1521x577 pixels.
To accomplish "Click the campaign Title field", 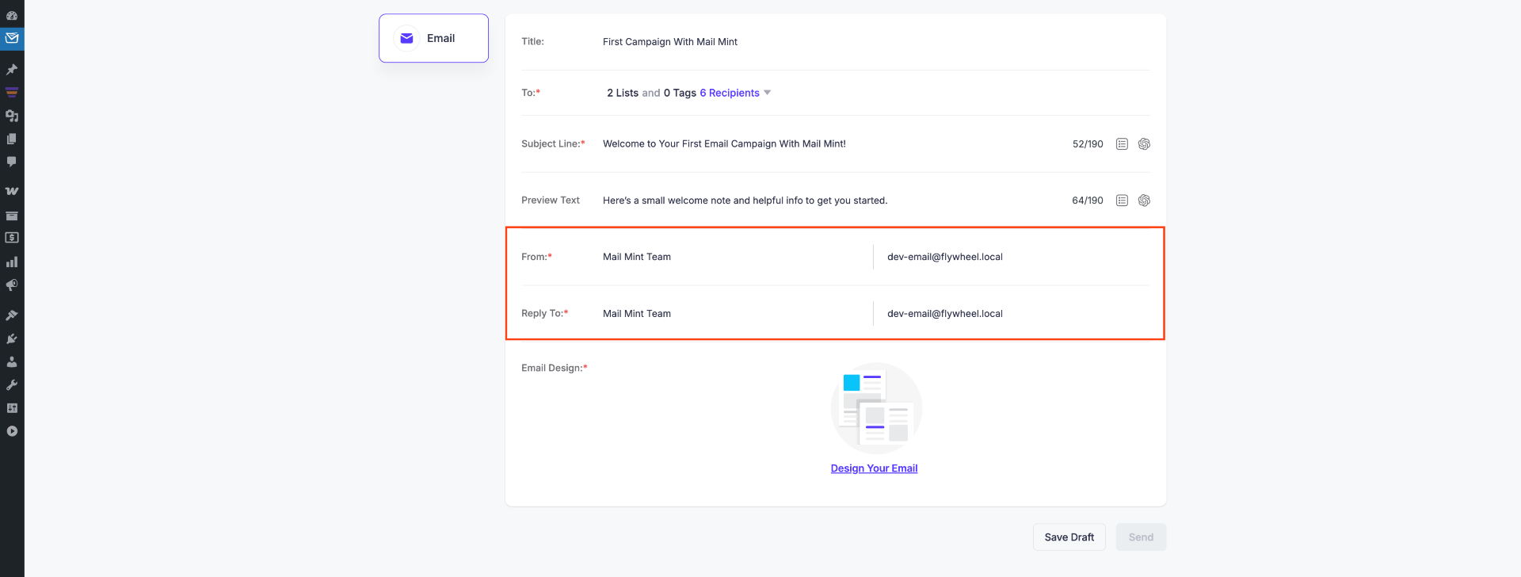I will [x=875, y=42].
